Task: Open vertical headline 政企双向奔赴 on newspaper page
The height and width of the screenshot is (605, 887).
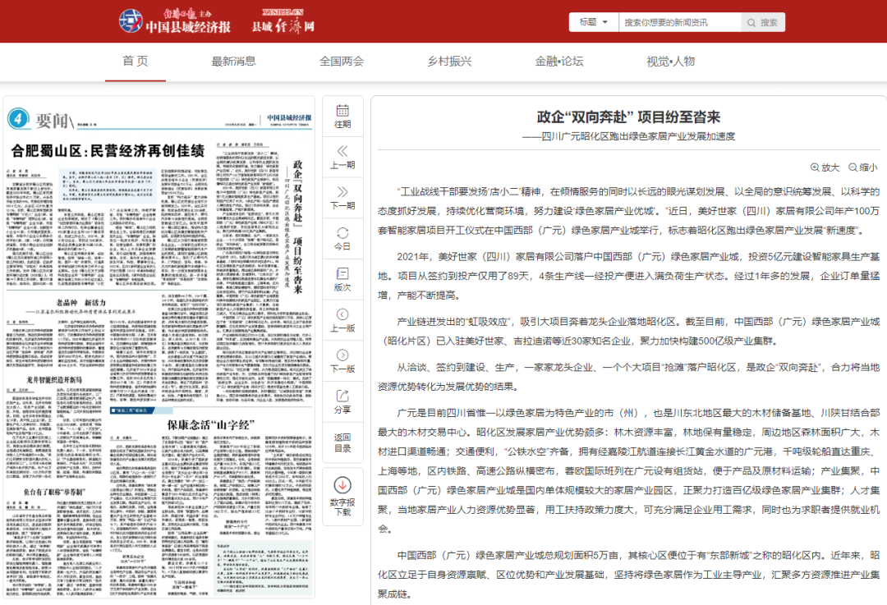Action: pos(297,227)
